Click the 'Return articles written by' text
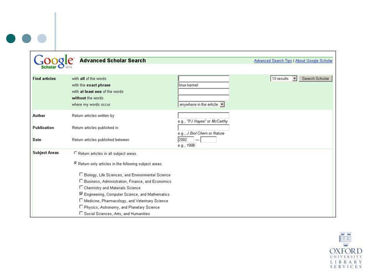369x277 pixels. click(x=93, y=116)
